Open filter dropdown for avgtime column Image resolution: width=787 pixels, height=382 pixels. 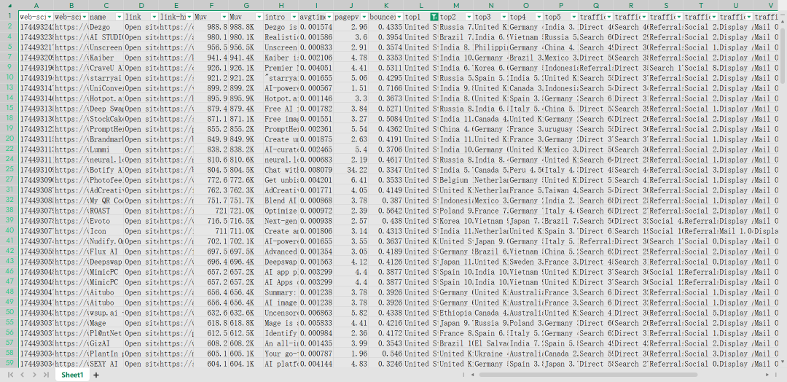[329, 17]
